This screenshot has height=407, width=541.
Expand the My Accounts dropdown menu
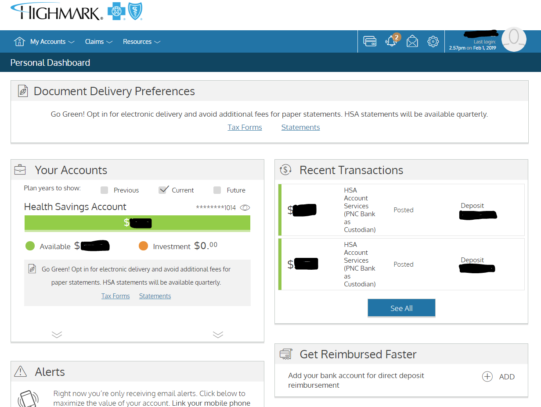[52, 42]
